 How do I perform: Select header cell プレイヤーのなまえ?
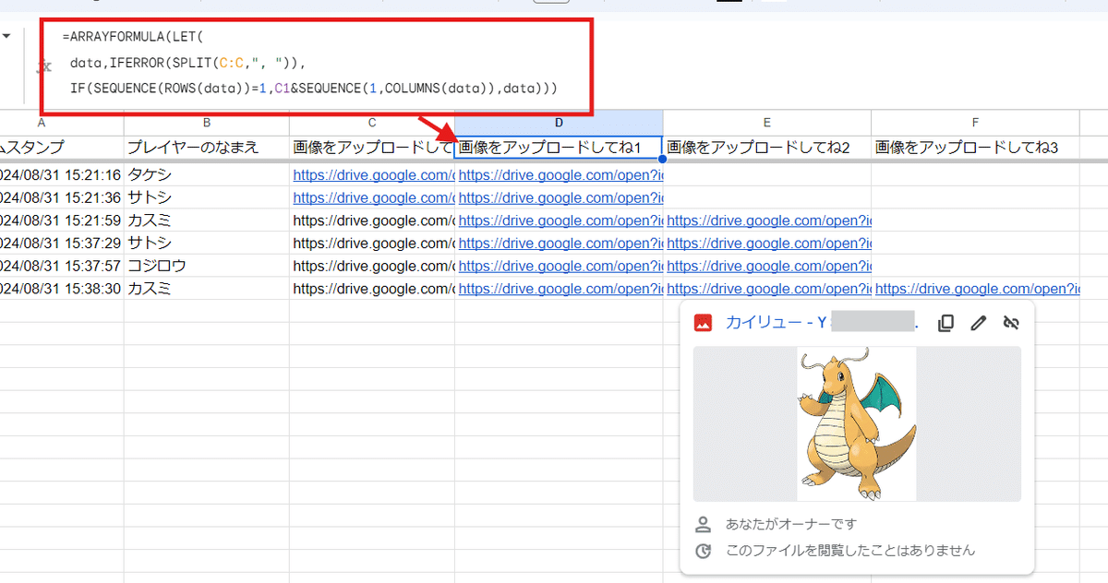207,147
